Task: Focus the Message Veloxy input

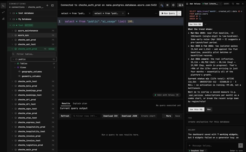Action: 214,146
